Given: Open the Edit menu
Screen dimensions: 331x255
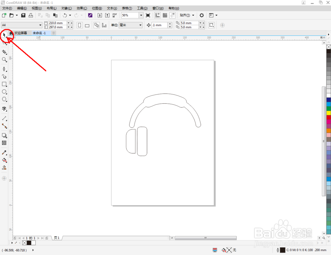Looking at the screenshot, I should [22, 8].
